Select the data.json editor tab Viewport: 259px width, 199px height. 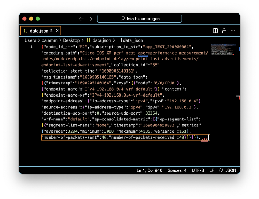click(x=38, y=31)
